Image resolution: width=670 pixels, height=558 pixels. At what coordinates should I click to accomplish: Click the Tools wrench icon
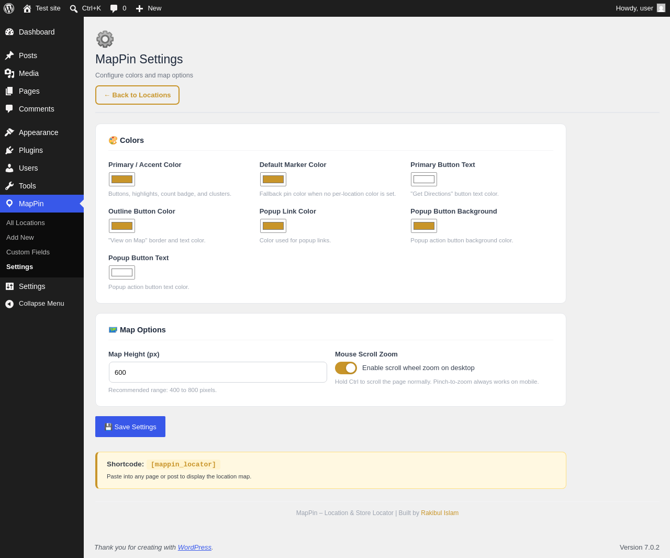pyautogui.click(x=9, y=186)
